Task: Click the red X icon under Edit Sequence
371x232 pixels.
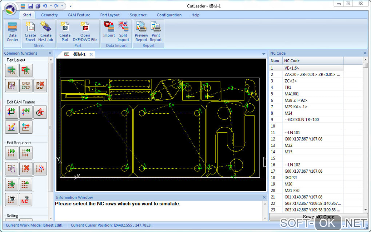Action: tap(26, 169)
